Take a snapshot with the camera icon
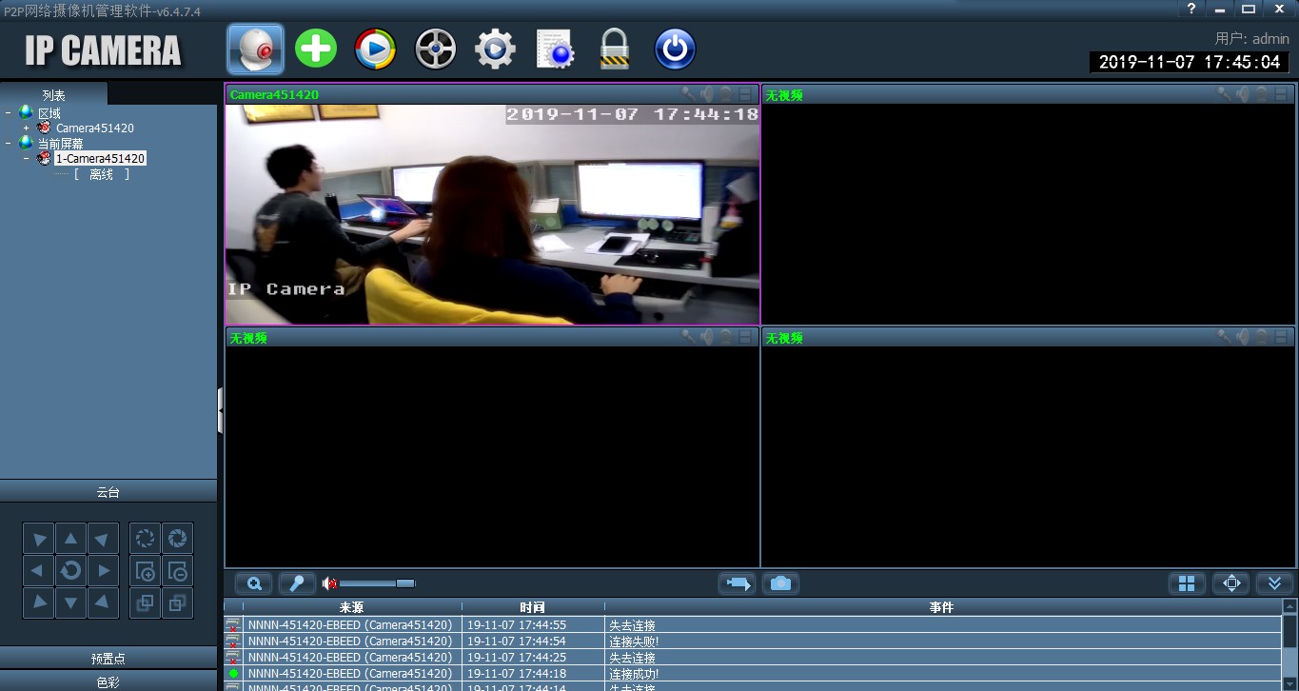Image resolution: width=1299 pixels, height=691 pixels. (x=780, y=583)
